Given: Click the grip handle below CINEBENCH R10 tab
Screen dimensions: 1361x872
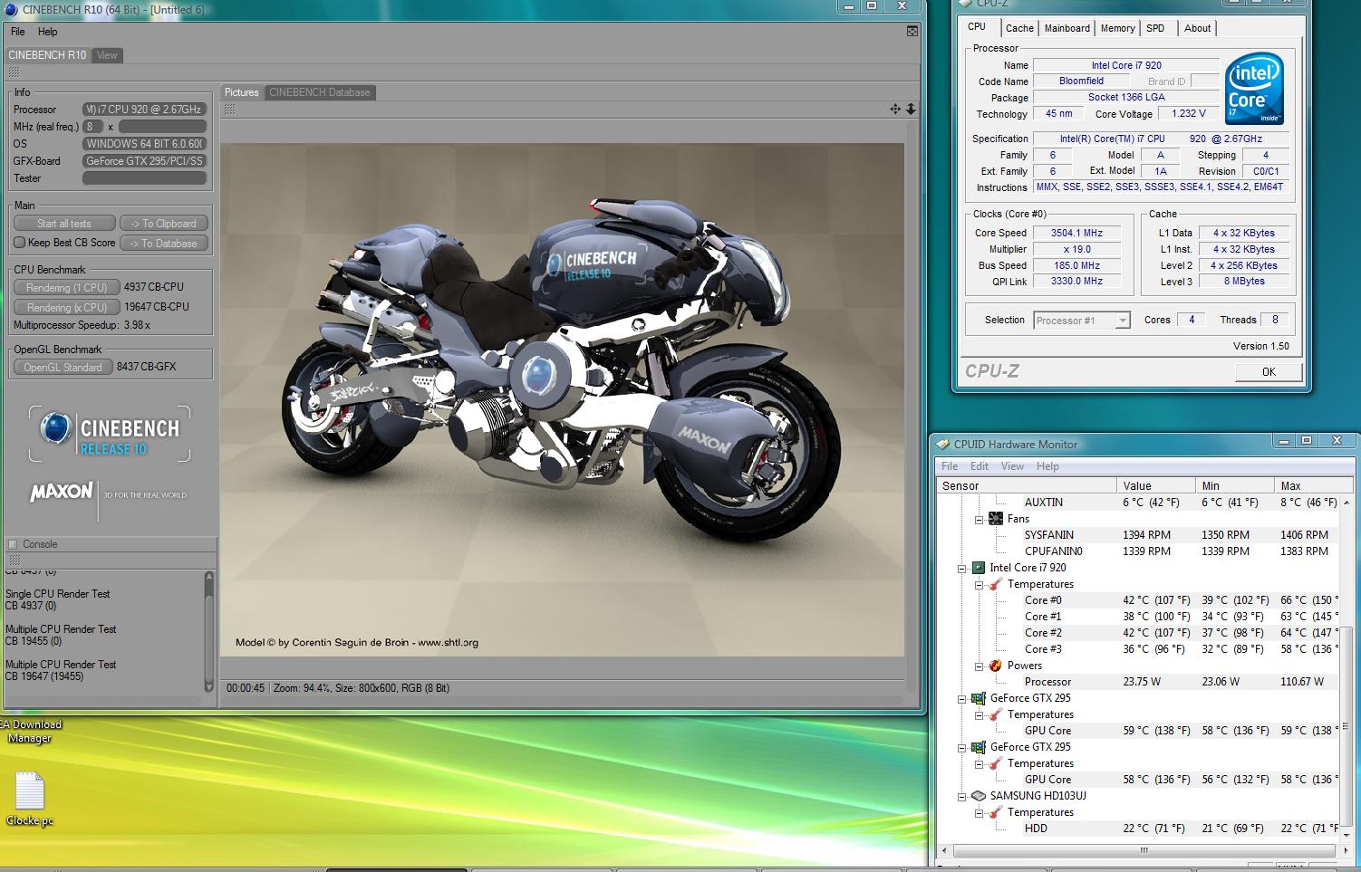Looking at the screenshot, I should [x=14, y=72].
